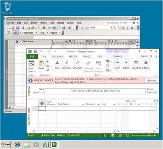This screenshot has width=163, height=149.
Task: Open Arial font name combo box
Action: tap(101, 28)
